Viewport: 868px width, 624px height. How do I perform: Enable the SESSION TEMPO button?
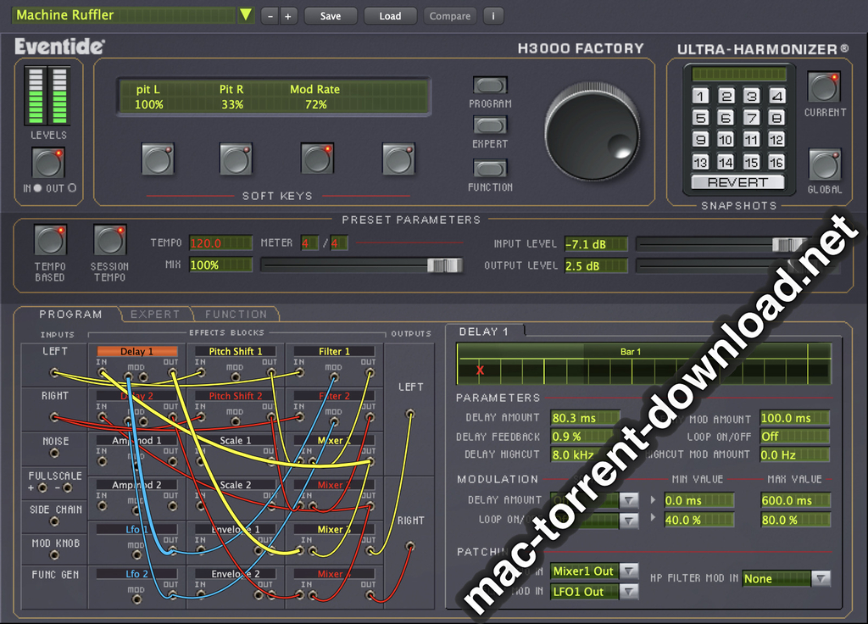click(109, 240)
